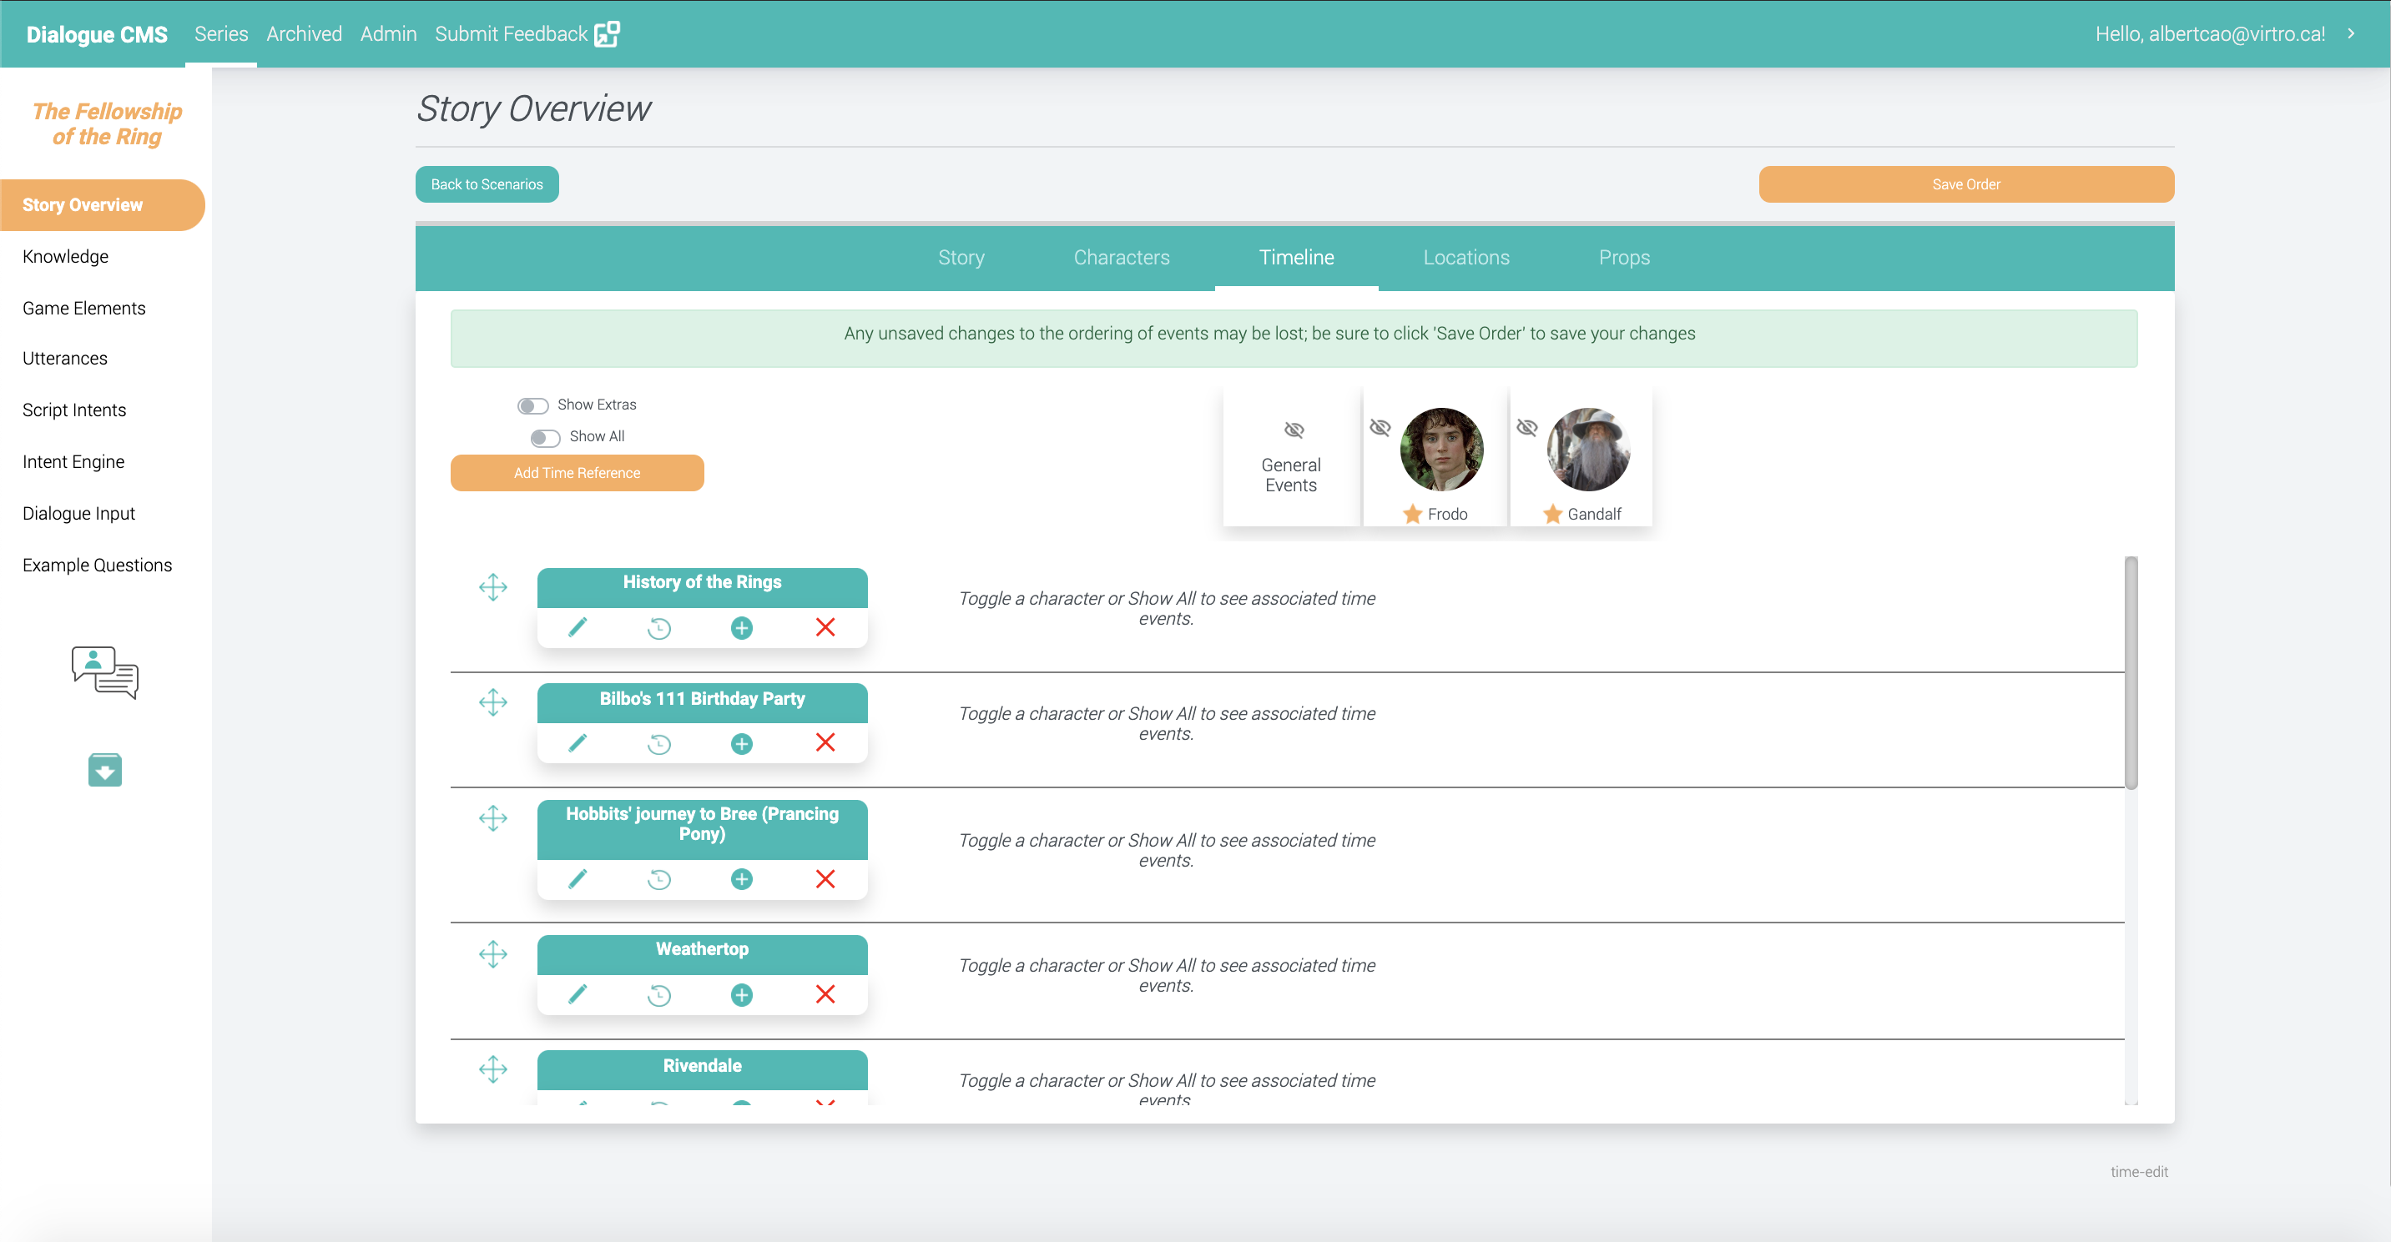This screenshot has width=2391, height=1242.
Task: Open Dialogue Input in sidebar
Action: point(78,513)
